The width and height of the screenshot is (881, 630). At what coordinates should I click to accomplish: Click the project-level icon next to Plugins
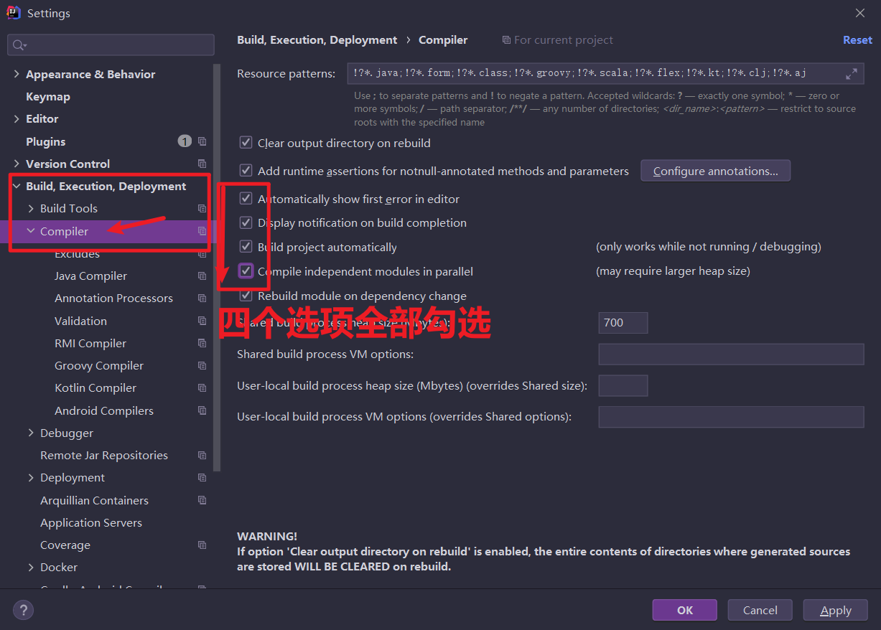click(202, 141)
